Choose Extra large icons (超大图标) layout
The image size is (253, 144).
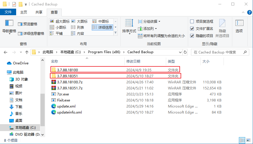point(60,21)
